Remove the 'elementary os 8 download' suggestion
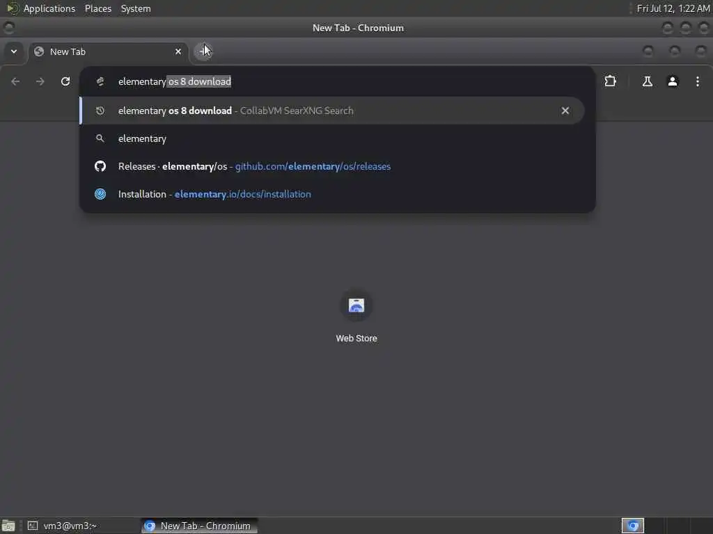 565,111
